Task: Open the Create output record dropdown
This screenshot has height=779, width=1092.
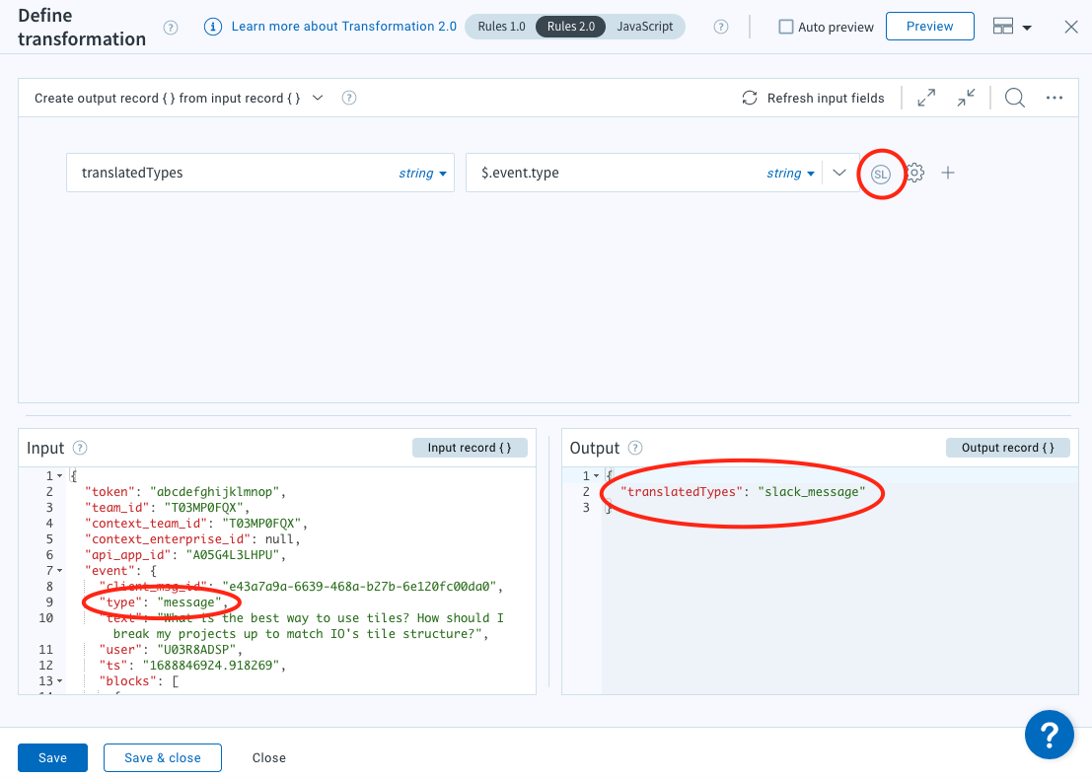Action: [316, 98]
